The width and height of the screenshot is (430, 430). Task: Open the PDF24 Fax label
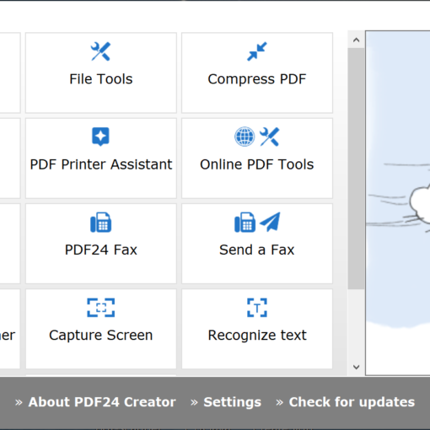101,250
